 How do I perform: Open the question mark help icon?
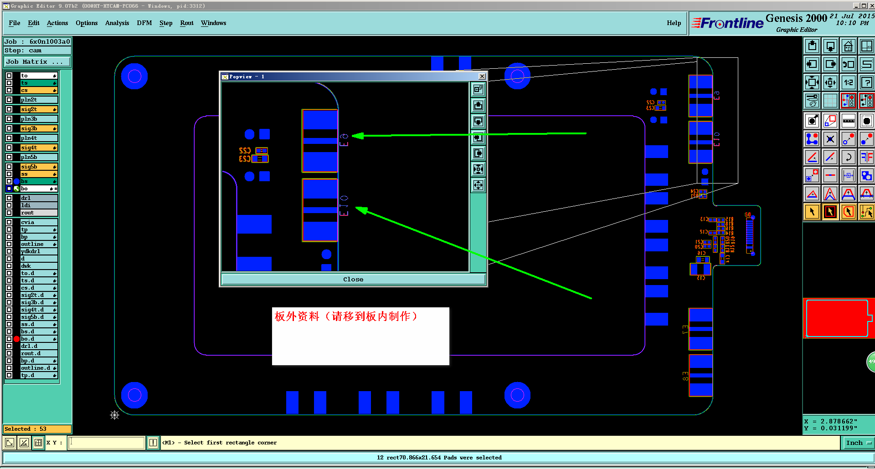(x=866, y=82)
